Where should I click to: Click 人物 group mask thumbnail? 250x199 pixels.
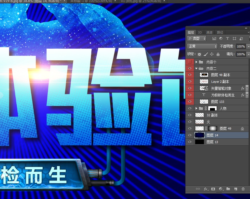tap(212, 108)
